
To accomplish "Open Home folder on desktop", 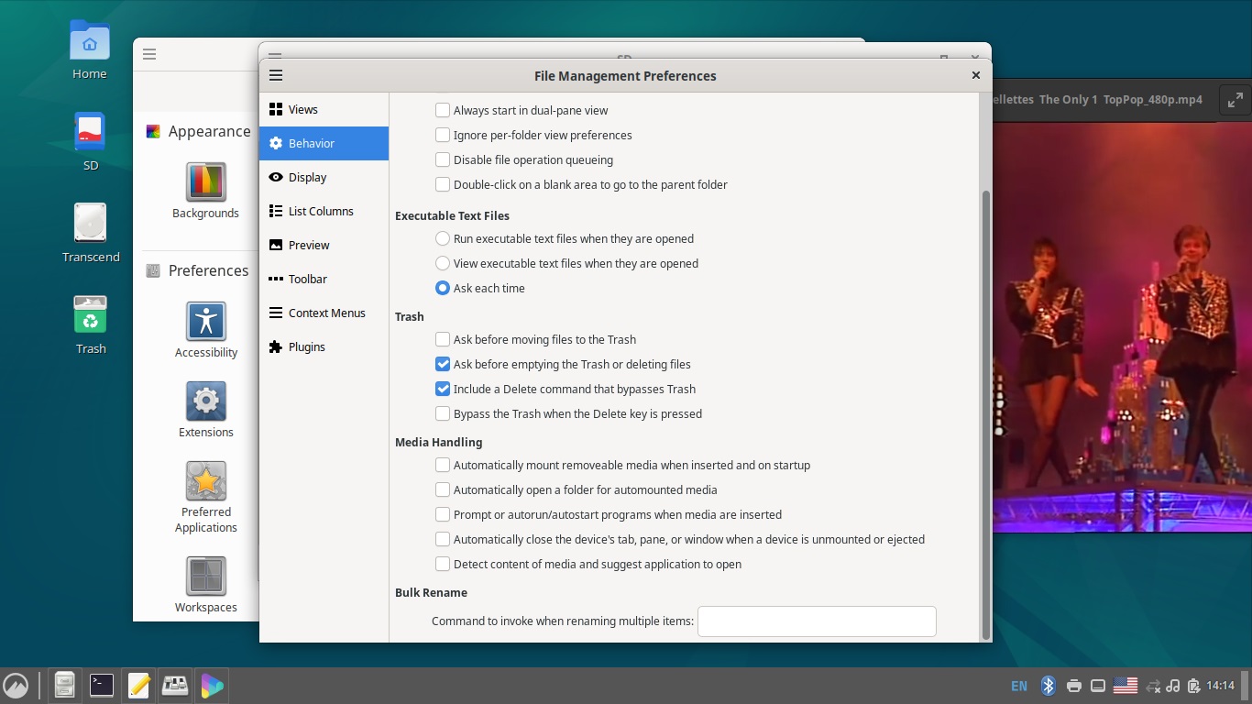I will coord(90,50).
